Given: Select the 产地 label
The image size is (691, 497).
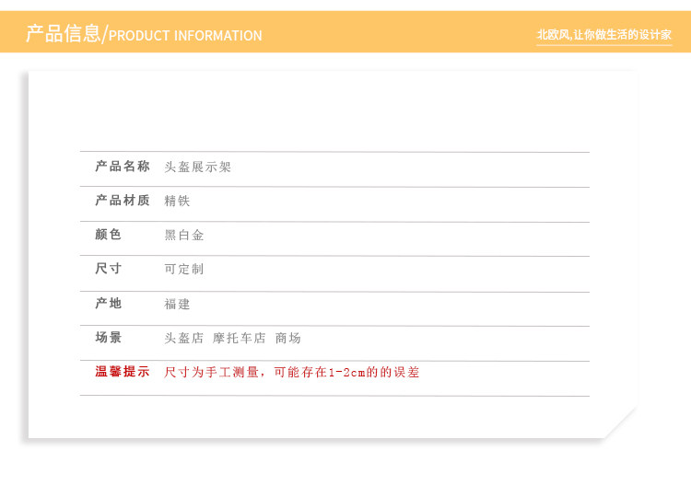Looking at the screenshot, I should point(109,304).
